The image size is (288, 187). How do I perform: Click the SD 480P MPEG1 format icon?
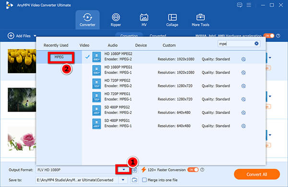coord(96,124)
